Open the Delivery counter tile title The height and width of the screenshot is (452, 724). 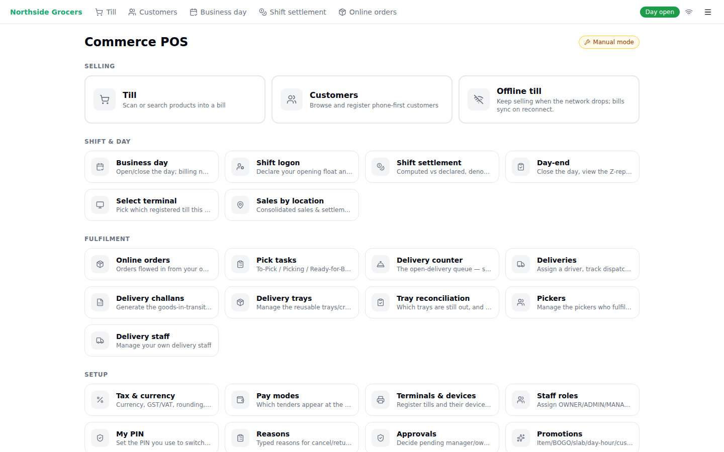pyautogui.click(x=429, y=260)
